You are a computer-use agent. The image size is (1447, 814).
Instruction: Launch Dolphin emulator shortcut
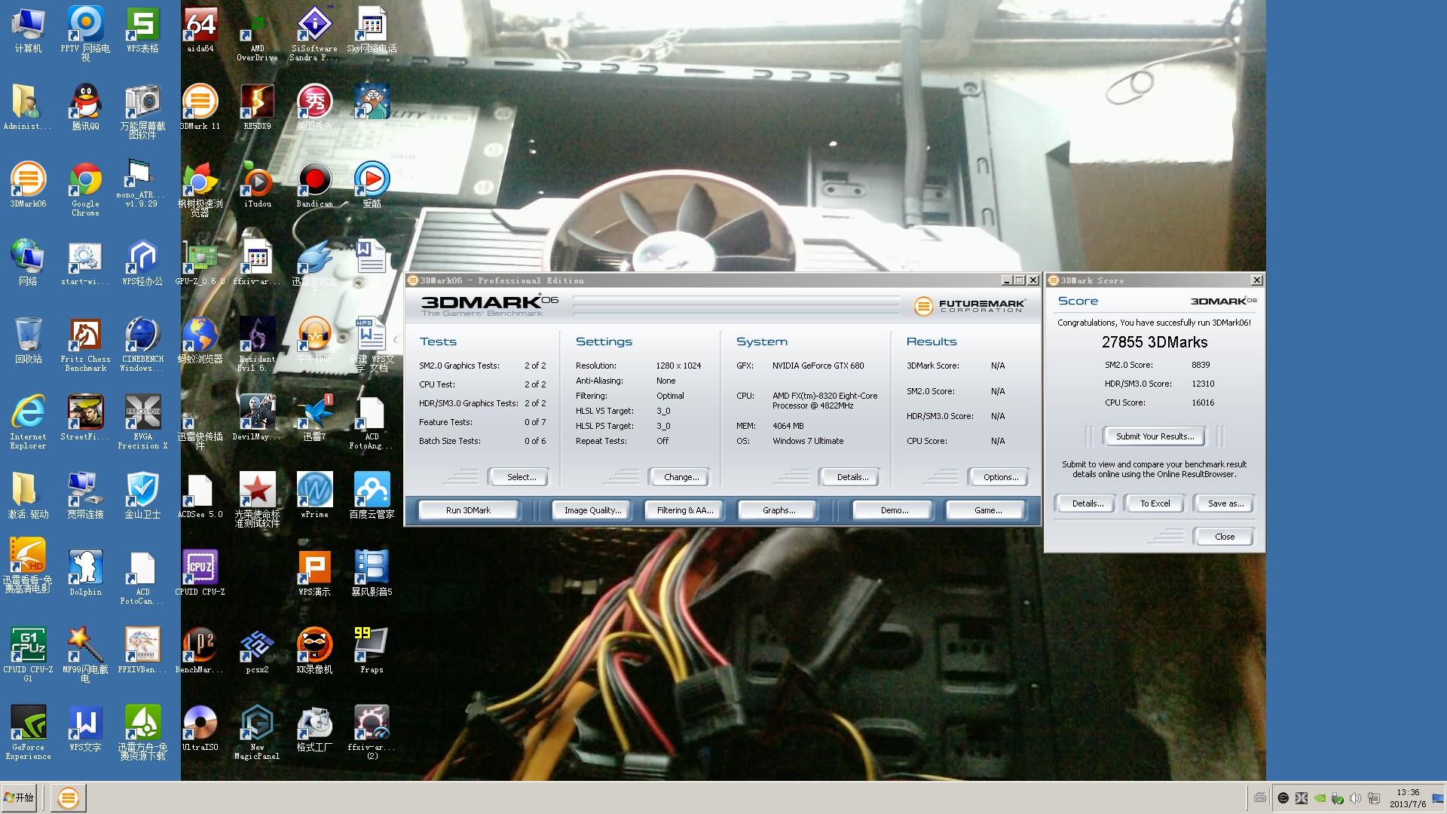[85, 573]
